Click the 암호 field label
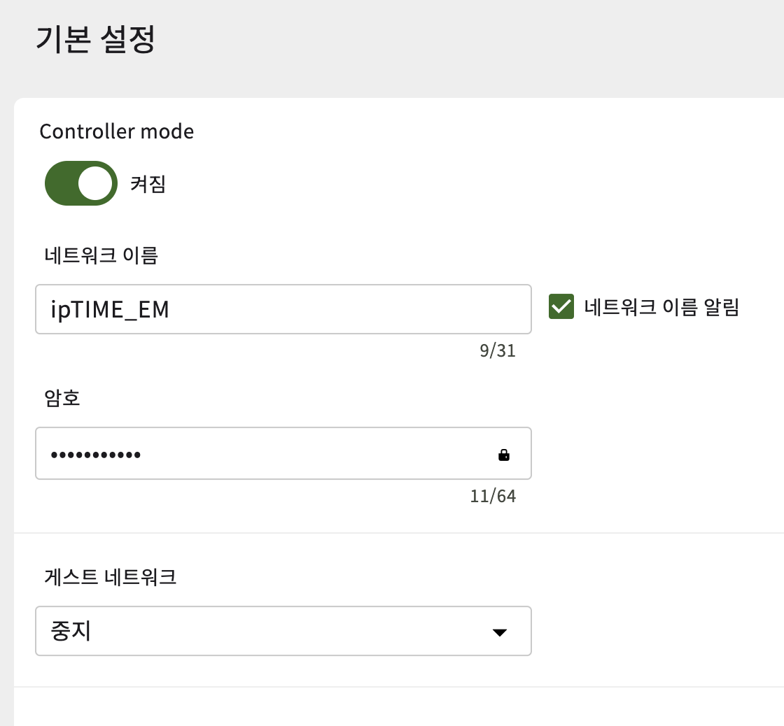The image size is (784, 726). 62,398
